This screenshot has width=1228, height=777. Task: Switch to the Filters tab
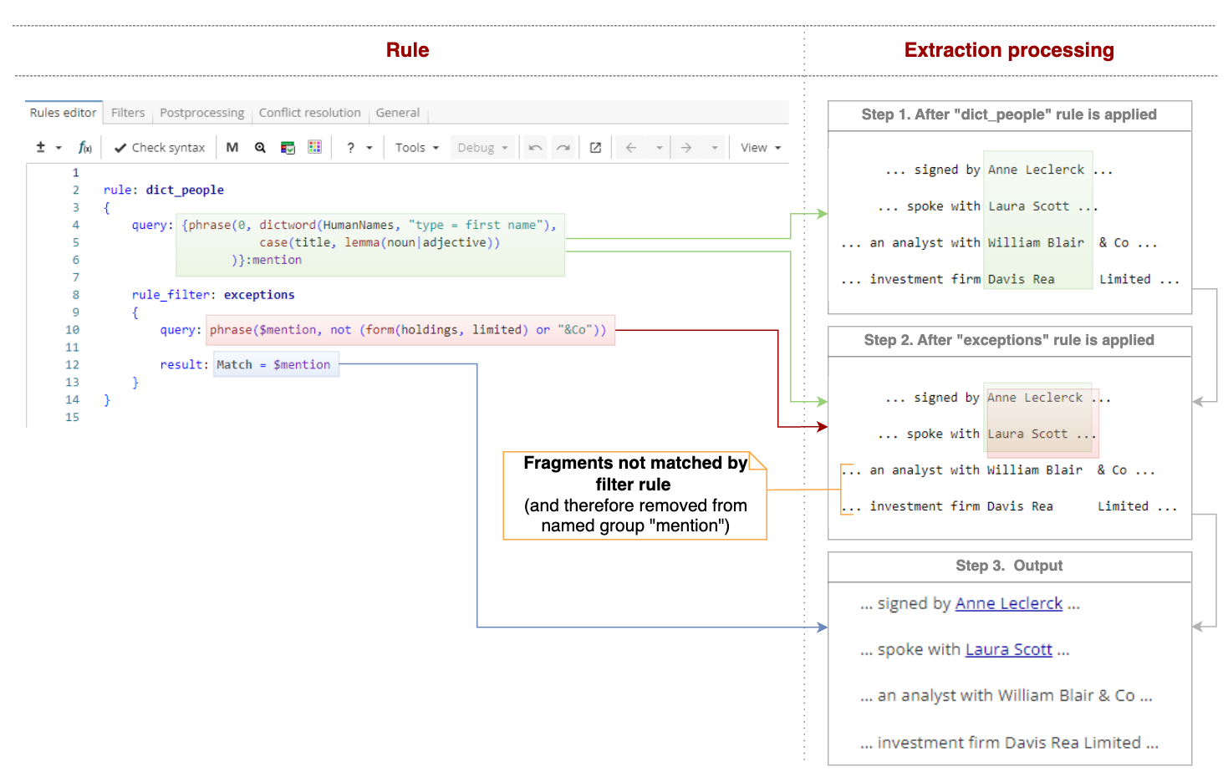[127, 113]
